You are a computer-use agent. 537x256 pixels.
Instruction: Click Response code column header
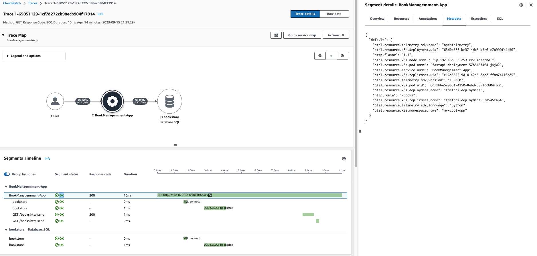(x=100, y=174)
